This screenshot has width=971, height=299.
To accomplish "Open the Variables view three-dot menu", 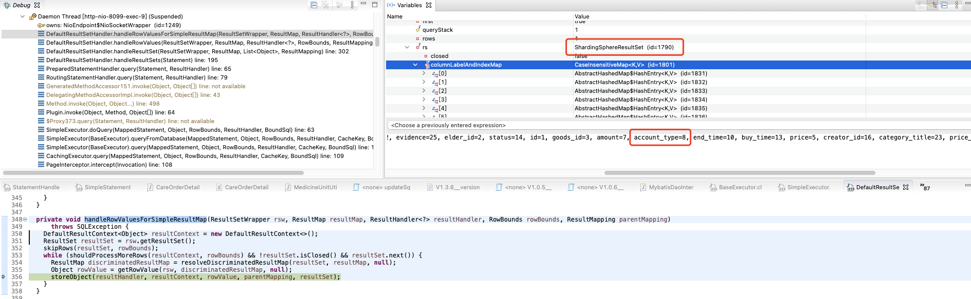I will pos(957,5).
